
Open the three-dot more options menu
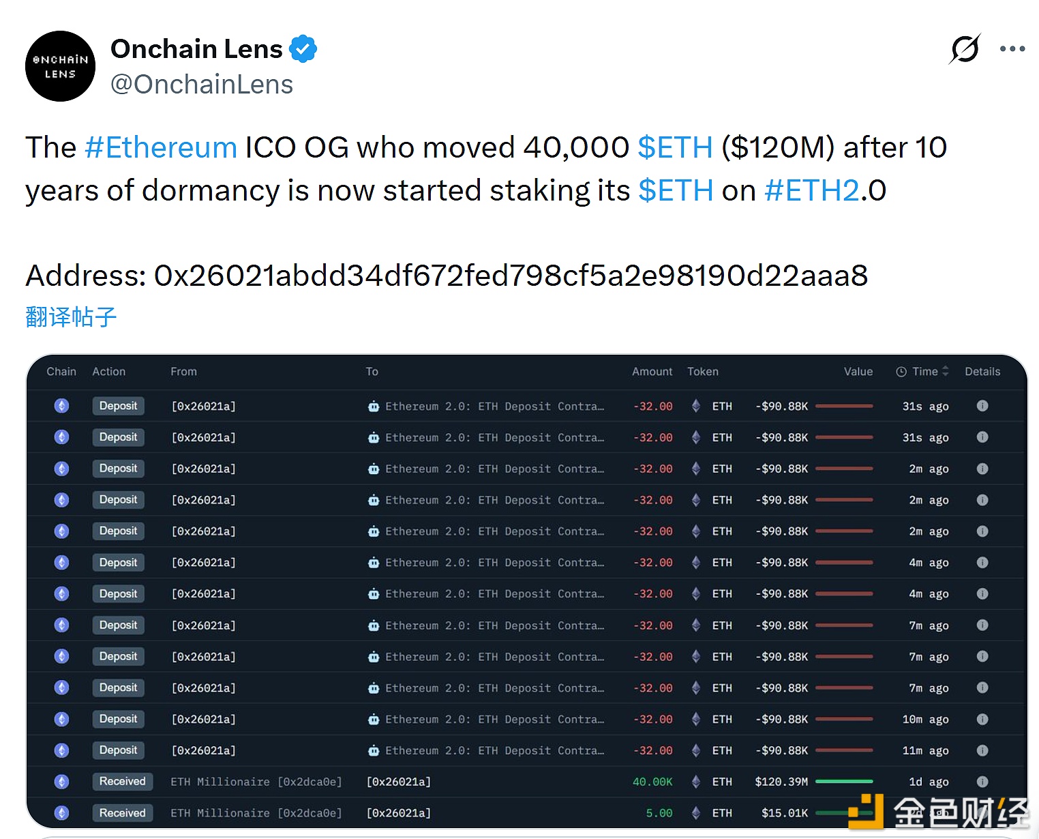[1012, 49]
